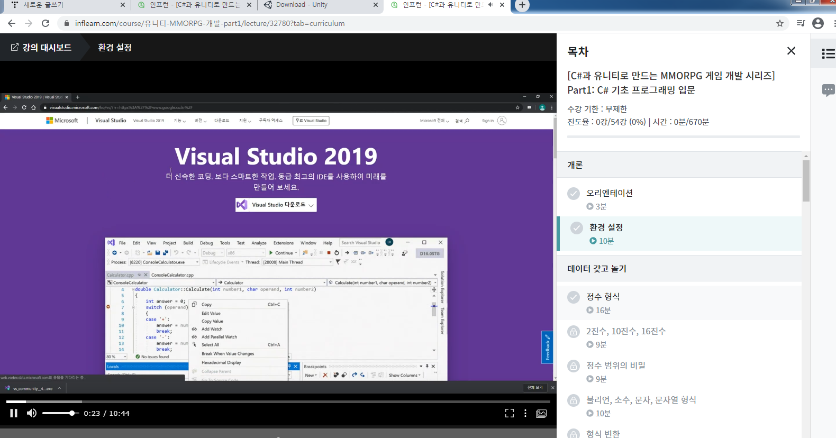Open 구독자 액세스 menu in video
Screen dimensions: 836x438
(271, 121)
